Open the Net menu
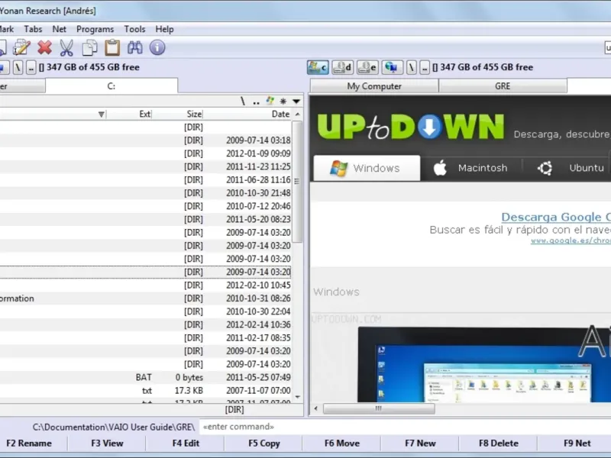 click(60, 29)
